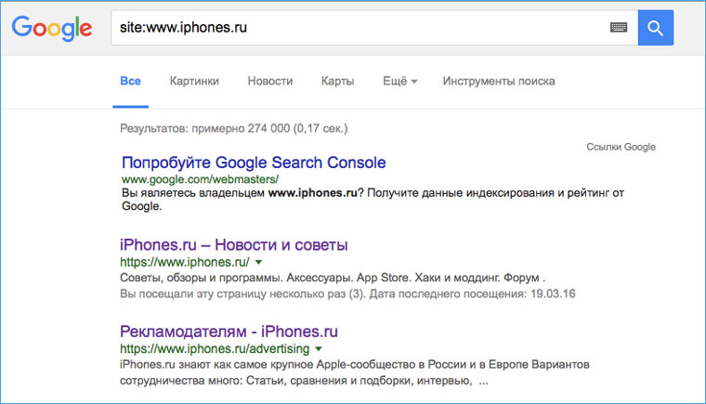Go to the Карты tab
Image resolution: width=706 pixels, height=404 pixels.
337,81
